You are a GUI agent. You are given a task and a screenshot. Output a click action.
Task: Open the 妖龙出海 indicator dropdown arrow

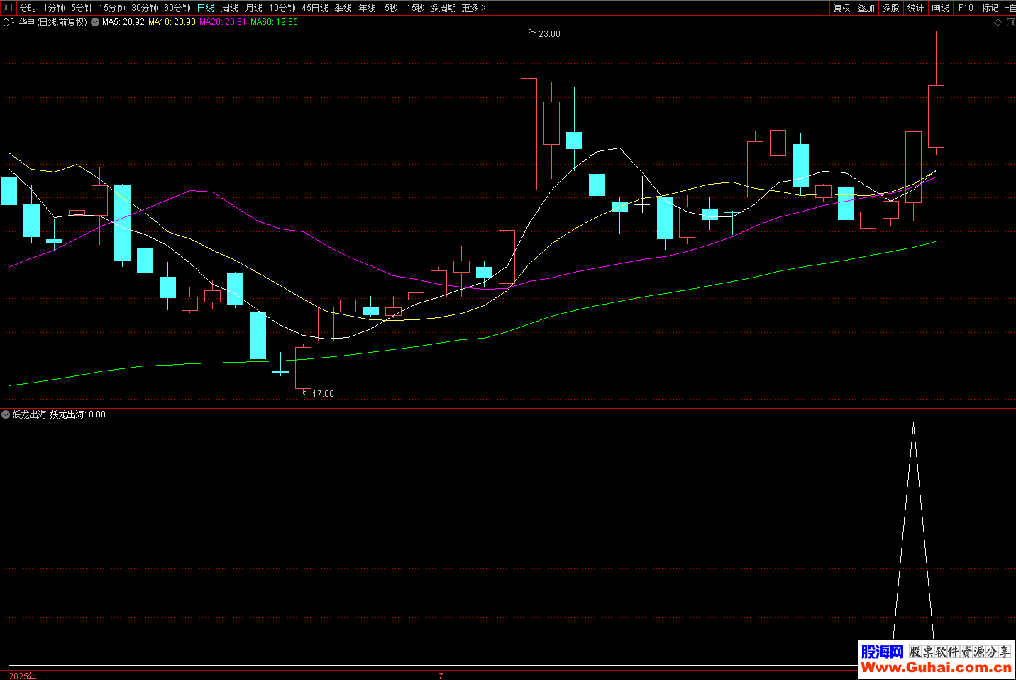6,415
